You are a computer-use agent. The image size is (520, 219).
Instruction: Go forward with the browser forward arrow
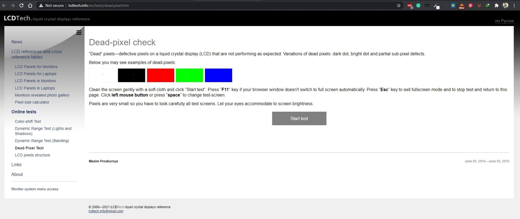[x=13, y=5]
